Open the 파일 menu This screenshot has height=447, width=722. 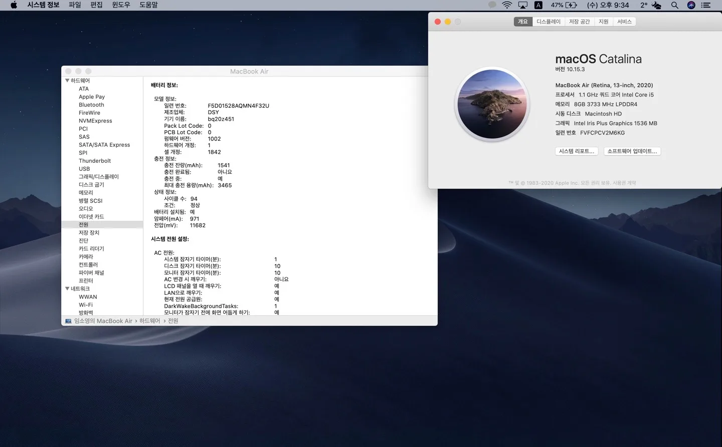pos(75,5)
